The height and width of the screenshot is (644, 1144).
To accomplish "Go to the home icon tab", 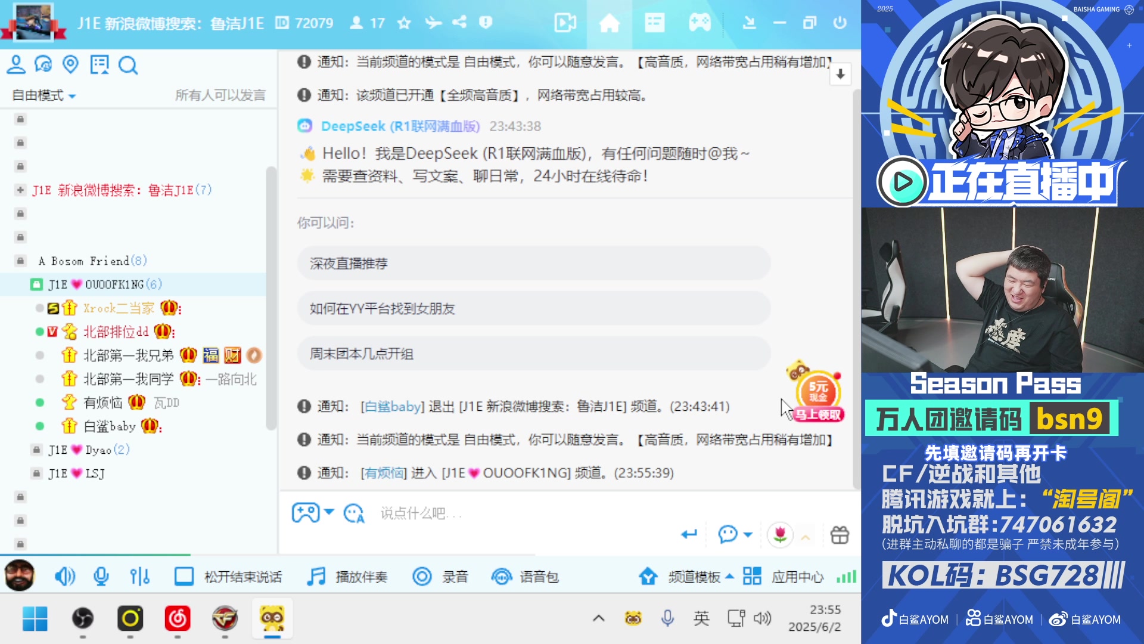I will [609, 23].
